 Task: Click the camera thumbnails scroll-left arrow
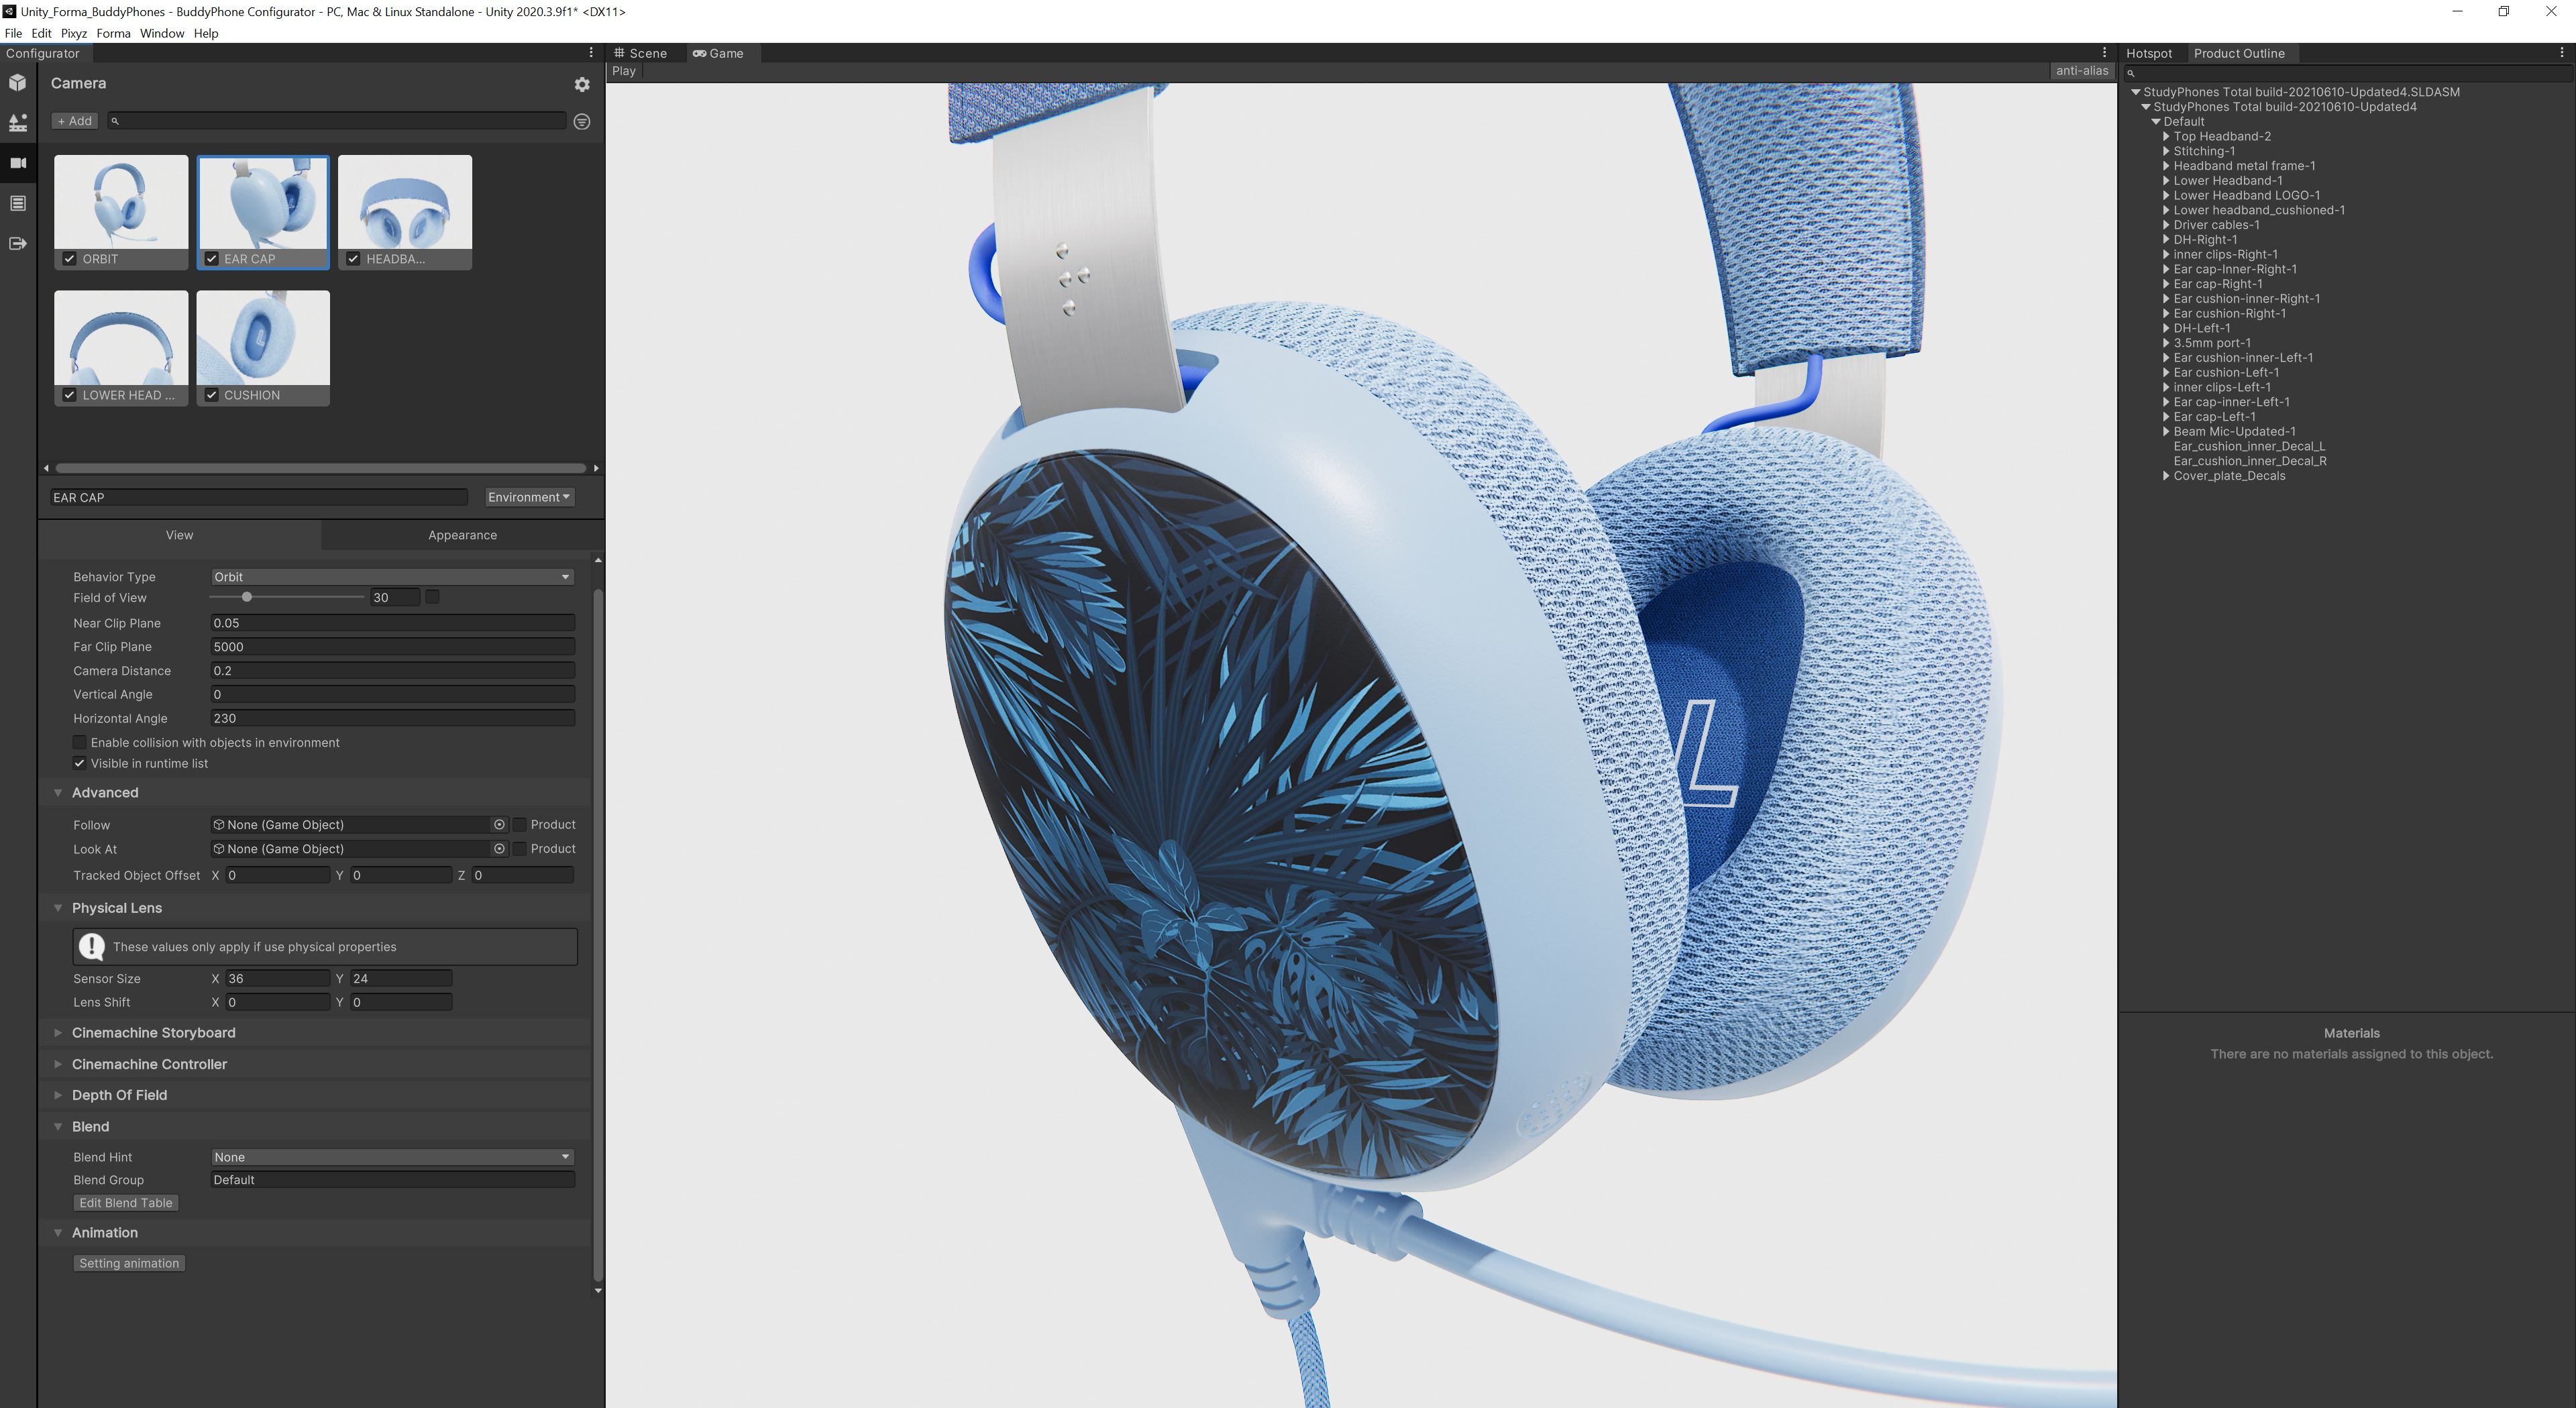tap(46, 468)
